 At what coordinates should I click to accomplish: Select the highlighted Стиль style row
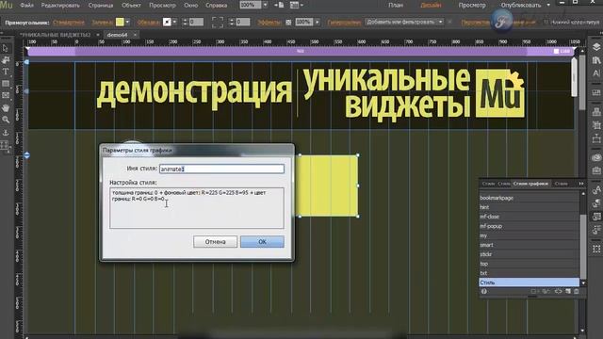point(529,282)
